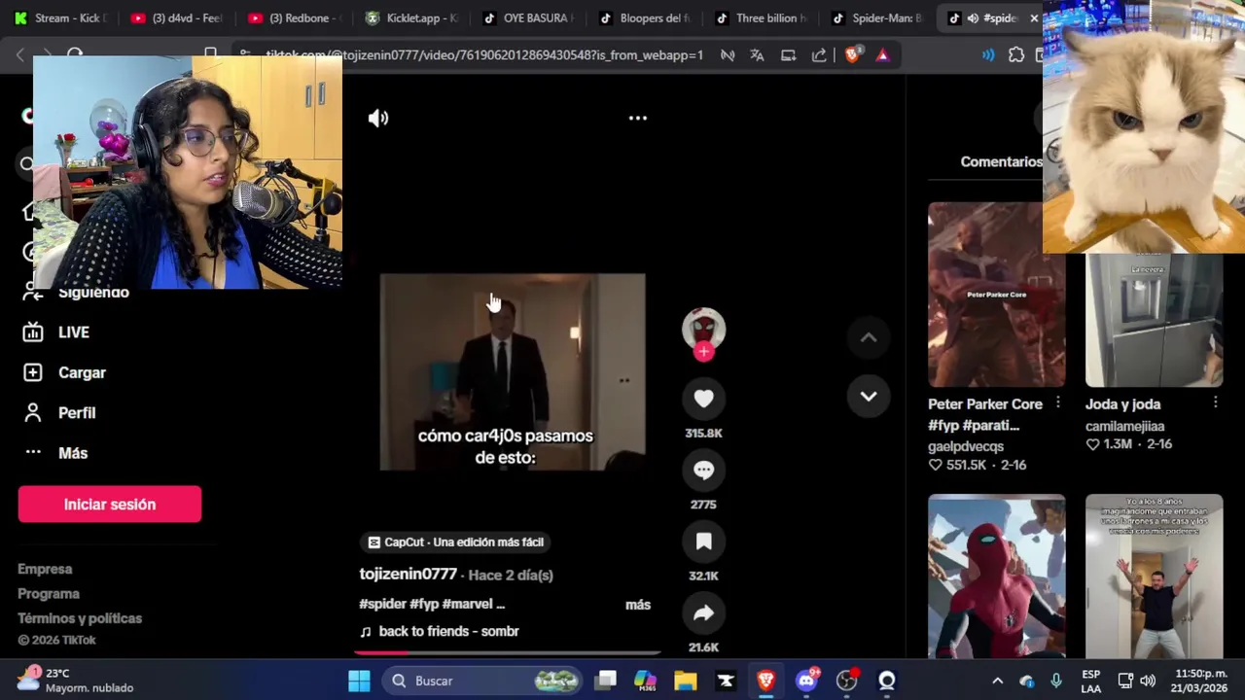1245x700 pixels.
Task: Share the video with the arrow icon
Action: [703, 613]
